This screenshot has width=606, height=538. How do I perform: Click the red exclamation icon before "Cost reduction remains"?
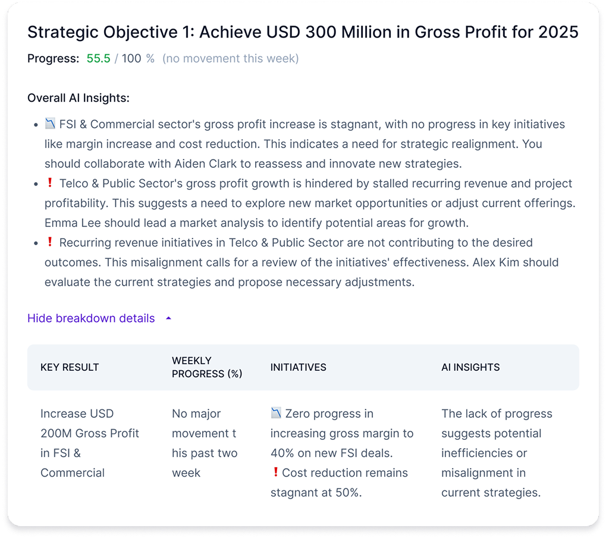[x=275, y=473]
